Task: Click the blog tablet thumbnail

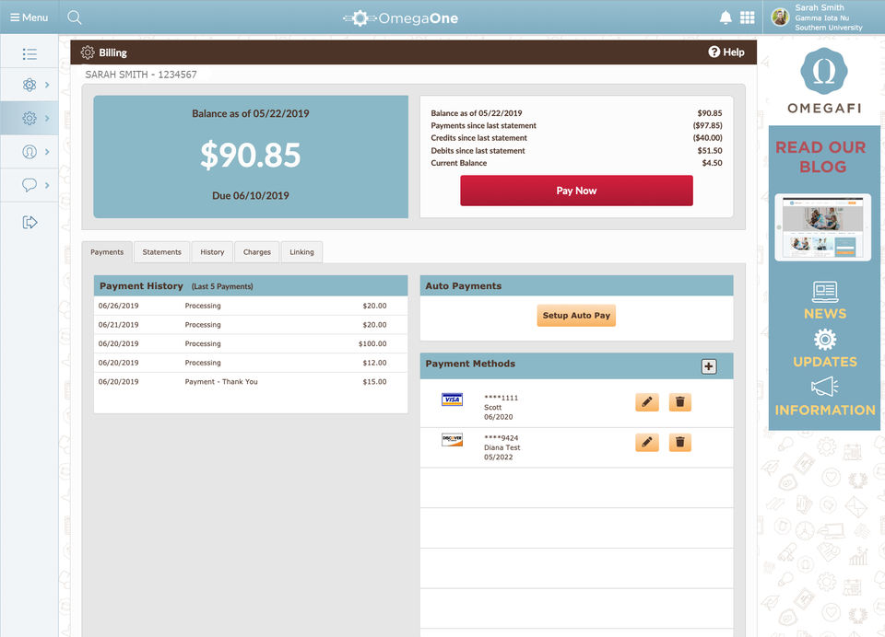Action: [823, 227]
